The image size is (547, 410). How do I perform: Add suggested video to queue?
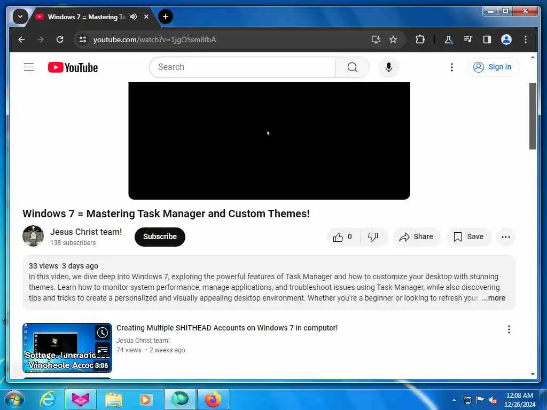tap(103, 350)
